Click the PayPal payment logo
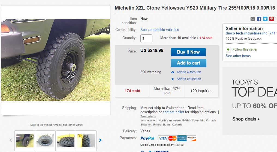This screenshot has width=277, height=152. (x=147, y=138)
